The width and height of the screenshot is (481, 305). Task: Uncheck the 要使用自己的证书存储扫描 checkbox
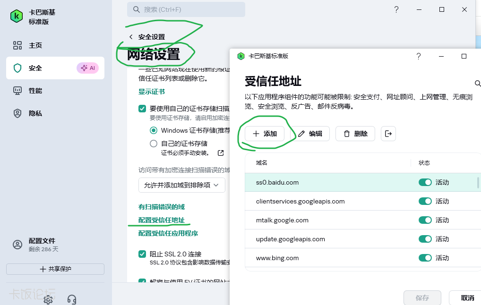coord(142,109)
